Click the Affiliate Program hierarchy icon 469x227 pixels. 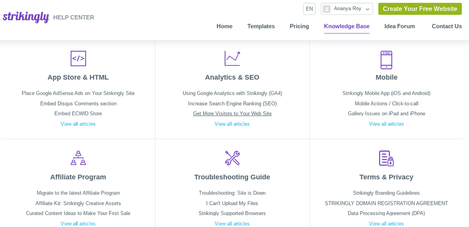[x=78, y=158]
